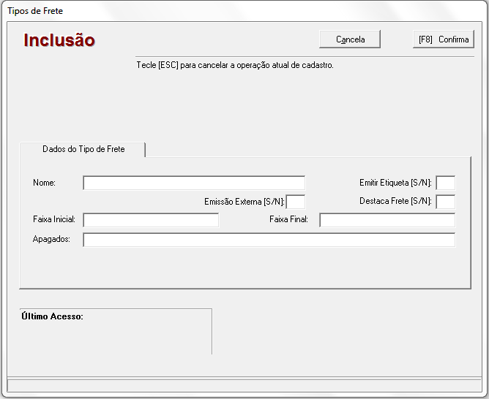This screenshot has height=399, width=489.
Task: Click into the Faixa Final field
Action: click(387, 220)
